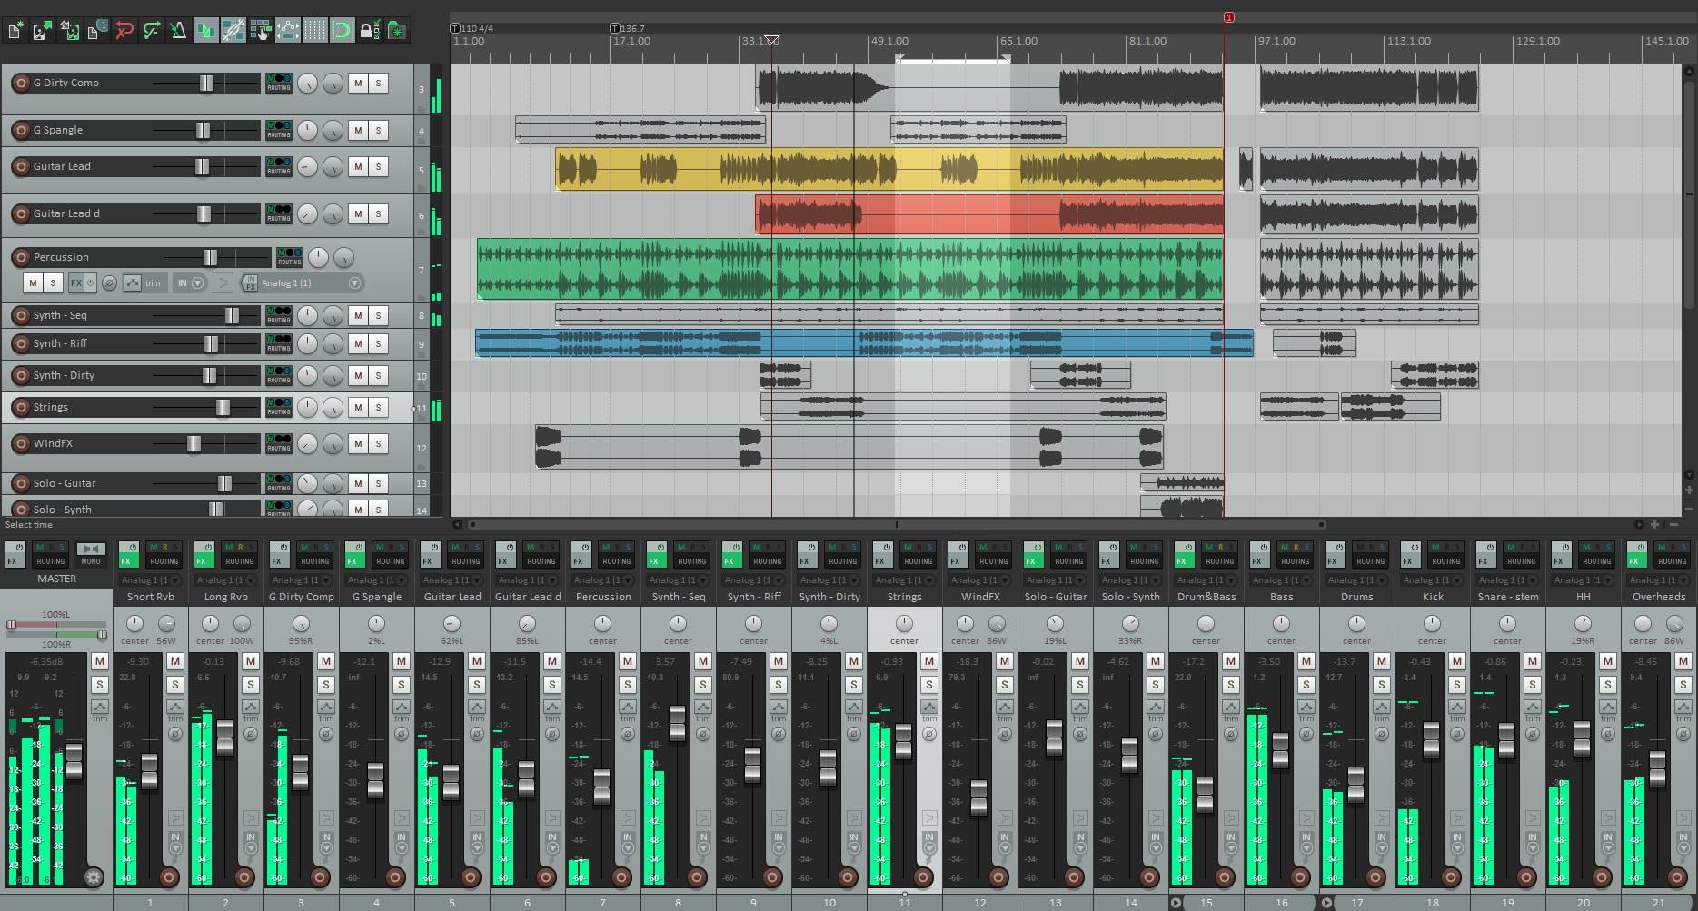The image size is (1698, 911).
Task: Adjust the Synth - Riff track volume fader
Action: (212, 343)
